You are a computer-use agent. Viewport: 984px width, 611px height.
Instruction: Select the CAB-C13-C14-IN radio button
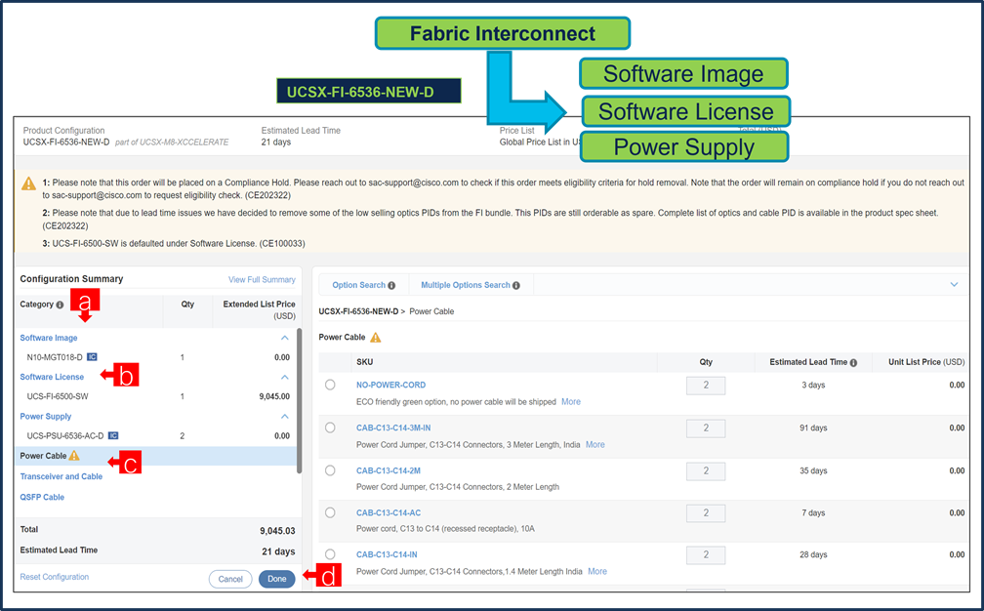(x=330, y=554)
